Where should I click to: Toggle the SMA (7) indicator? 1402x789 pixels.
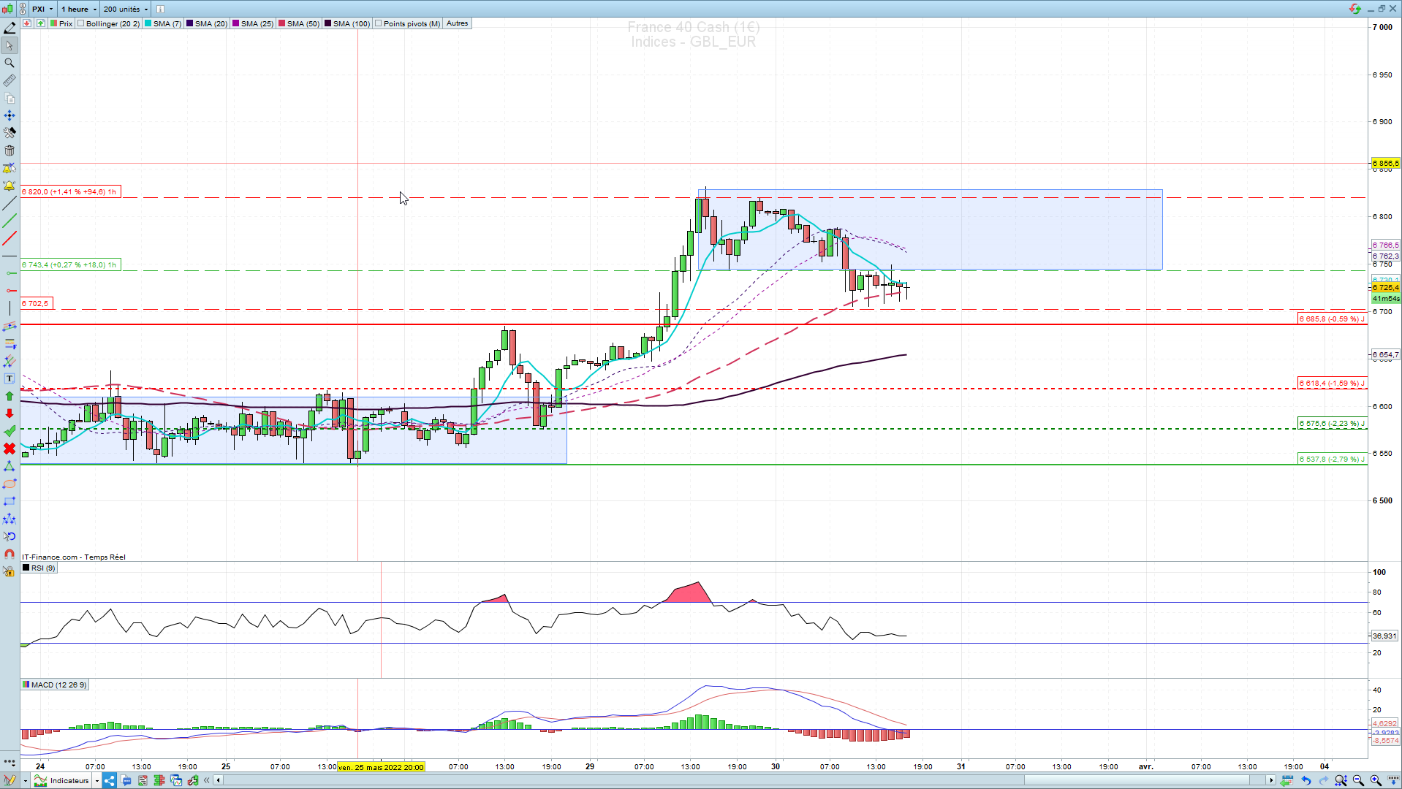[x=163, y=23]
